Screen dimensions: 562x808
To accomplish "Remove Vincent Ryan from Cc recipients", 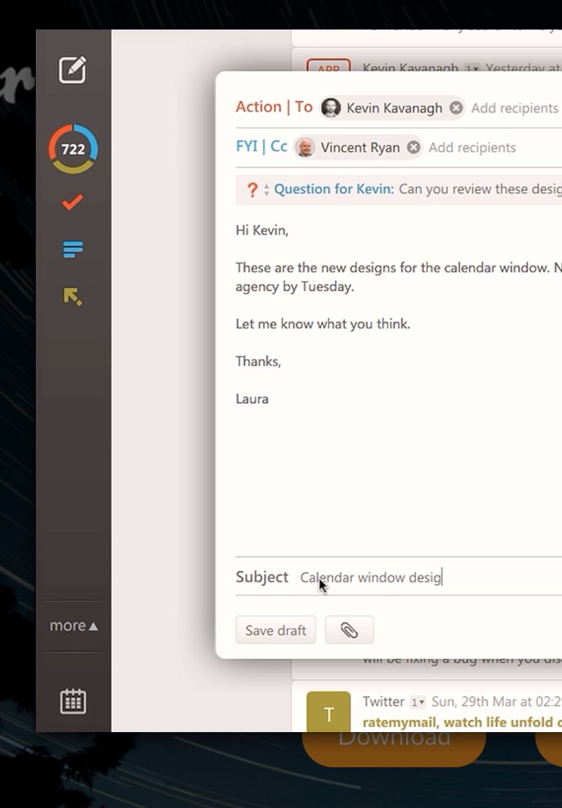I will 414,148.
